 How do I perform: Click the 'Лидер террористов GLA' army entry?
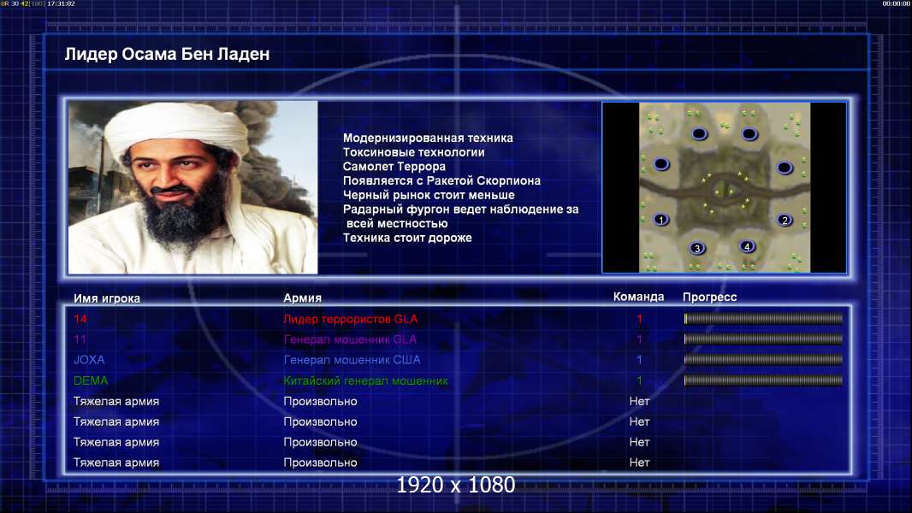(350, 319)
